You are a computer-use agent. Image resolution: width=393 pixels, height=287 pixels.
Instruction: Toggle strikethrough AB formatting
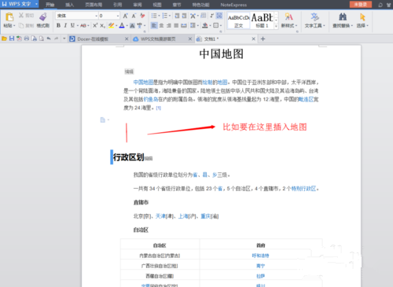coord(83,25)
